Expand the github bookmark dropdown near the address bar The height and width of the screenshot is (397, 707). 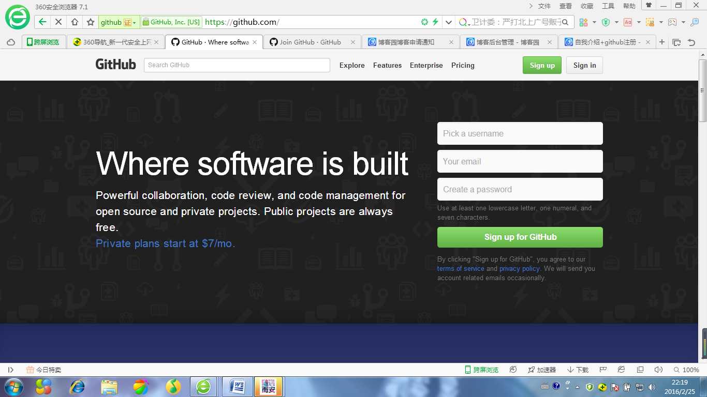click(x=135, y=22)
